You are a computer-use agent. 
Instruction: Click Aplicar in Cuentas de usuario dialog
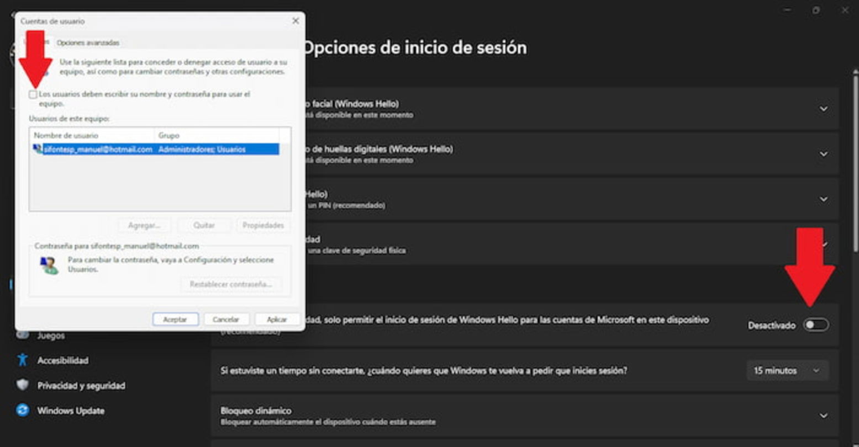point(277,320)
